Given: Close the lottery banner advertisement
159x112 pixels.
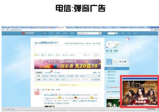Looking at the screenshot, I should coord(100,60).
